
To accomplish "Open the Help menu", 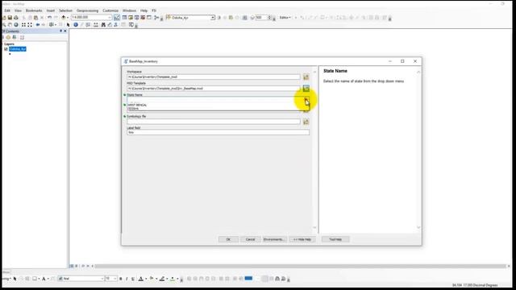I will coord(144,10).
